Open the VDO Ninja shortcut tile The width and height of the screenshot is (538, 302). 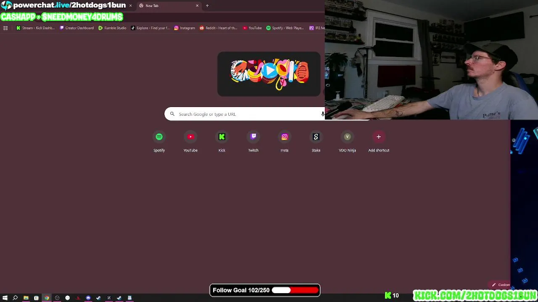pos(347,142)
